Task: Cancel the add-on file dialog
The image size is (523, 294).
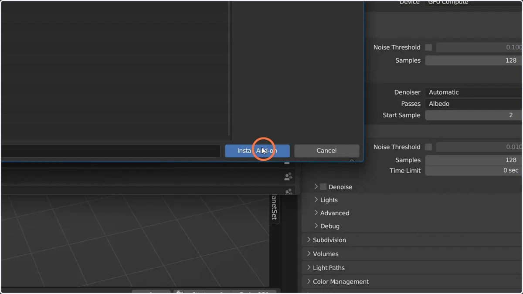Action: [326, 151]
